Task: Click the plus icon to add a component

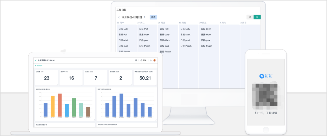Action: (x=35, y=66)
